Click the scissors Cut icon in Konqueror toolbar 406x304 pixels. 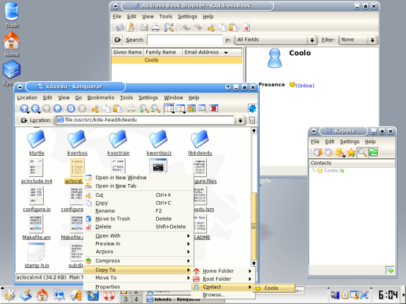point(95,109)
